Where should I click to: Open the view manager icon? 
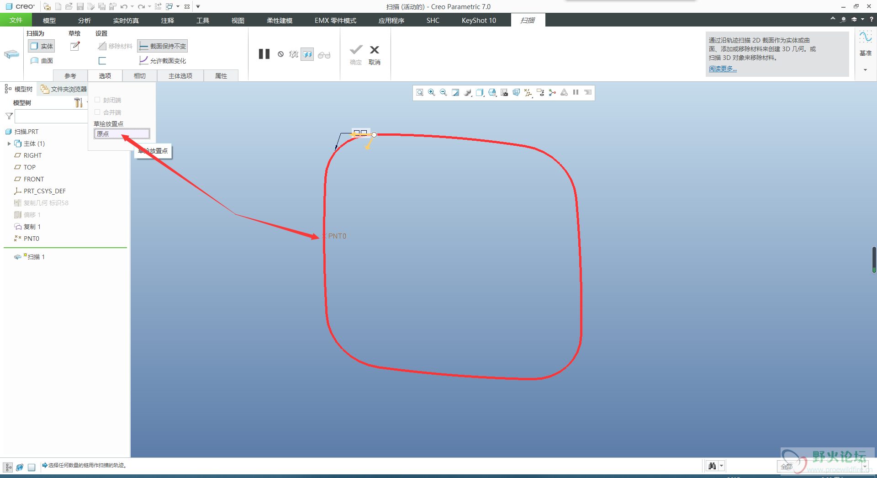504,93
